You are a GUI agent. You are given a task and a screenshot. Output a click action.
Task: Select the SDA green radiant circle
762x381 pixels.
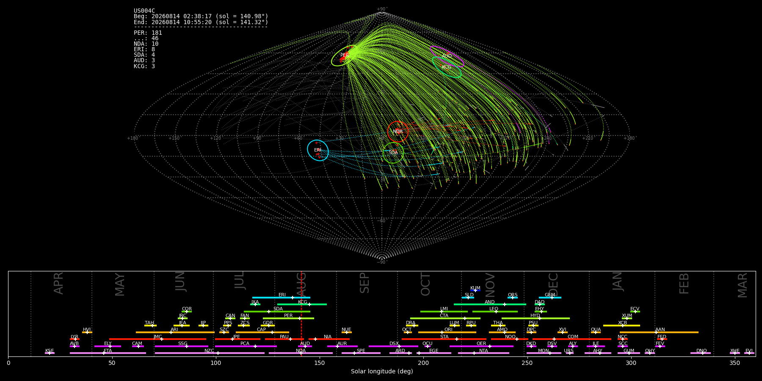tap(393, 153)
